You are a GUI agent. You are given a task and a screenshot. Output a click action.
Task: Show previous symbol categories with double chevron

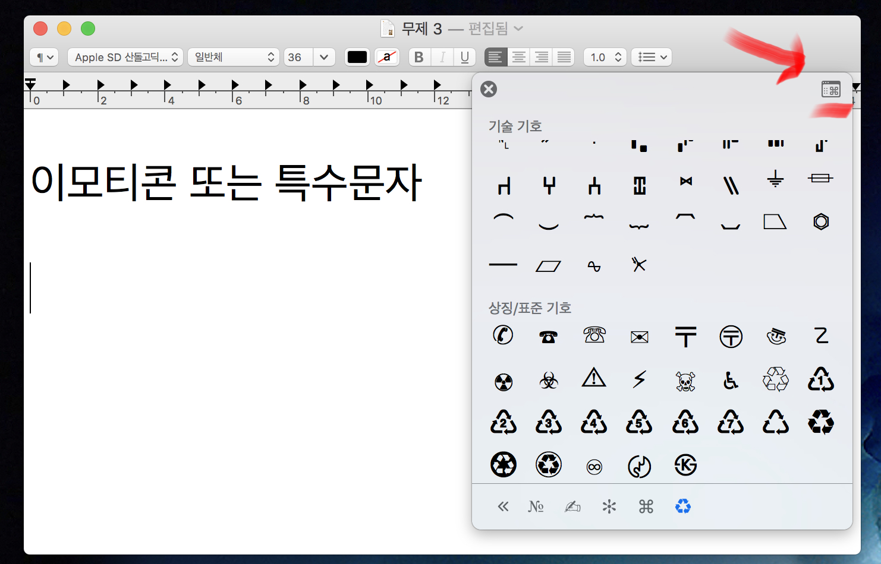503,506
